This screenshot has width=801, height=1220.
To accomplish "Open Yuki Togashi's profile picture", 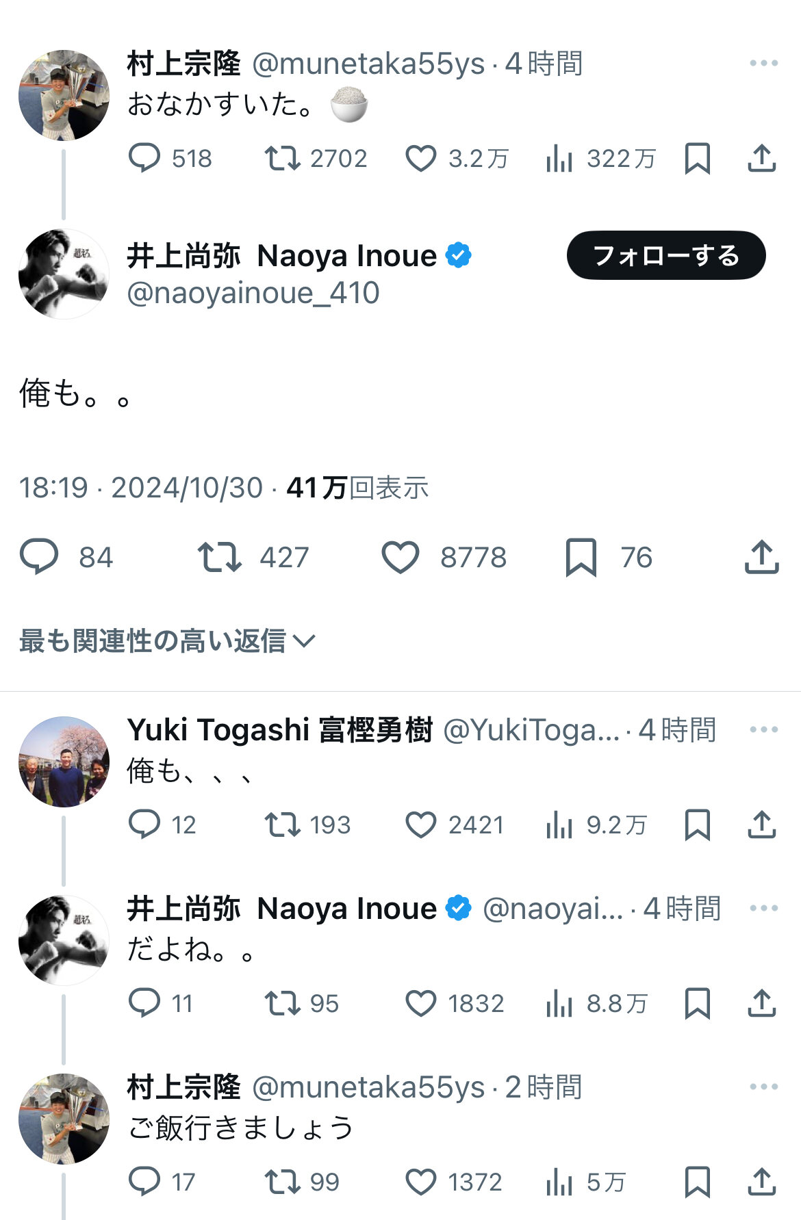I will (64, 762).
